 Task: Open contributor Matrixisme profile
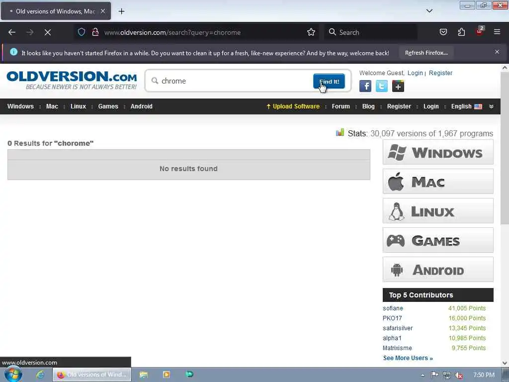click(397, 348)
